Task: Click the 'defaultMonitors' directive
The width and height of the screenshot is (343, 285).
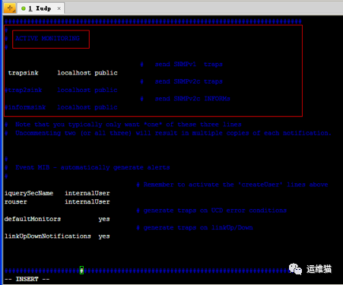Action: 33,219
